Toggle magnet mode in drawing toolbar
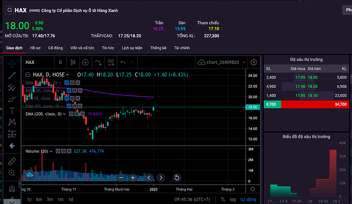Image resolution: width=352 pixels, height=204 pixels. [x=12, y=189]
